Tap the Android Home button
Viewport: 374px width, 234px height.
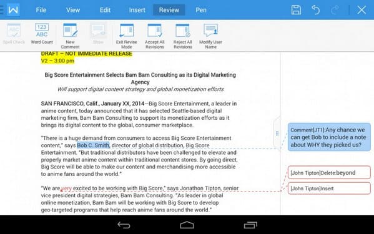[x=187, y=225]
